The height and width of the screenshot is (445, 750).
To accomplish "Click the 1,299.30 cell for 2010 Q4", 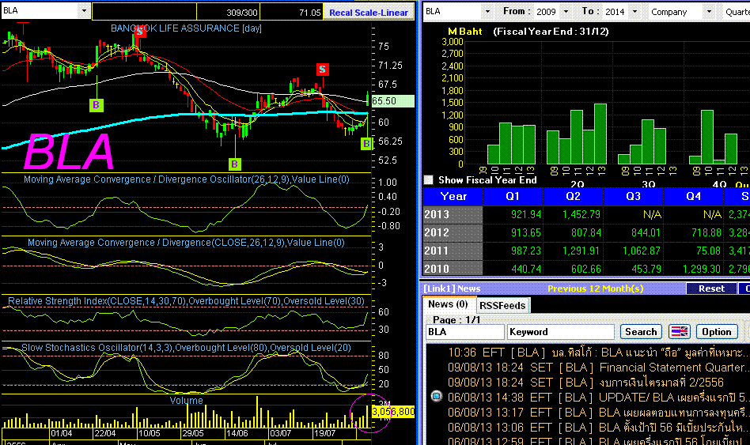I will [x=694, y=269].
